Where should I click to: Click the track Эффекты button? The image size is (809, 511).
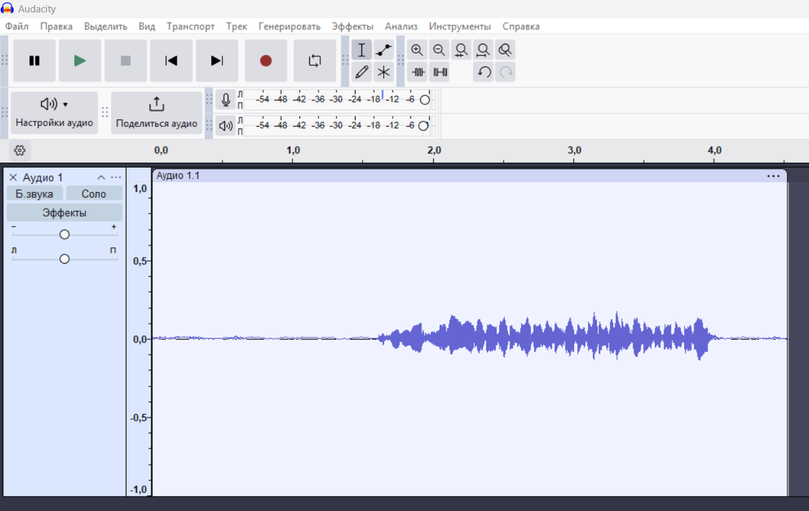point(65,213)
